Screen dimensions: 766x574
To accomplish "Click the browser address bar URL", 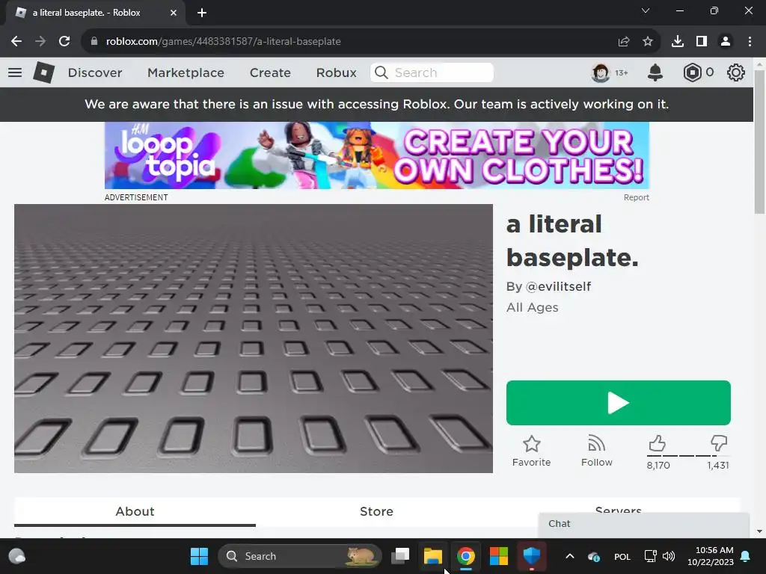I will [223, 42].
